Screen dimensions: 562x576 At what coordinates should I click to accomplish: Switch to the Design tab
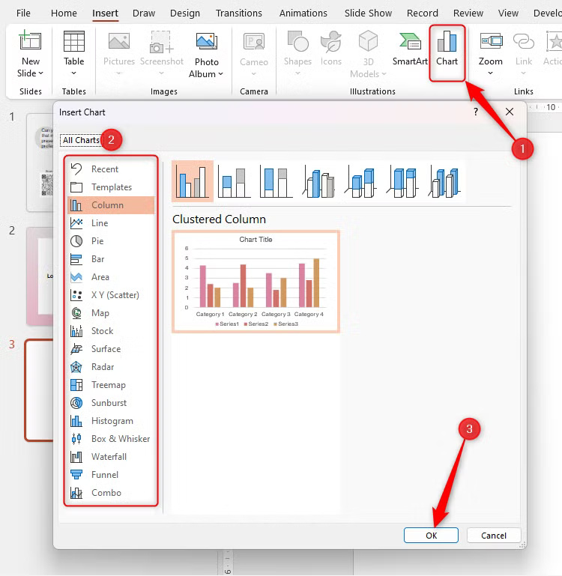pyautogui.click(x=185, y=13)
